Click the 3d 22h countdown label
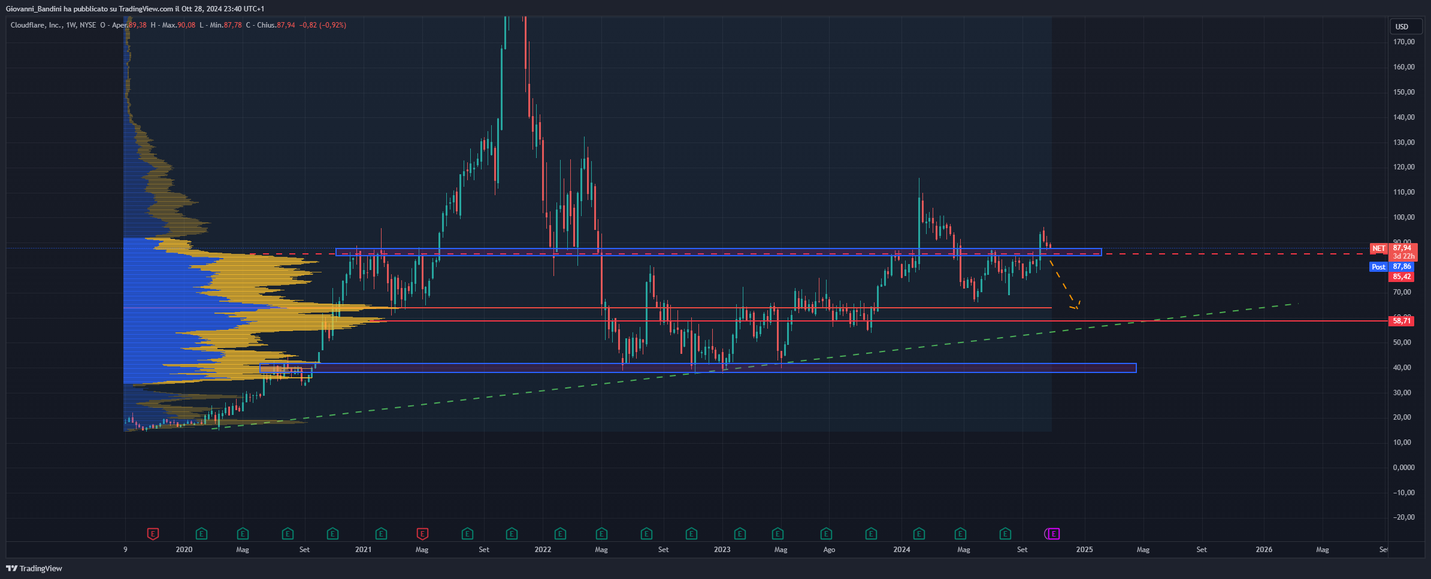 coord(1404,256)
